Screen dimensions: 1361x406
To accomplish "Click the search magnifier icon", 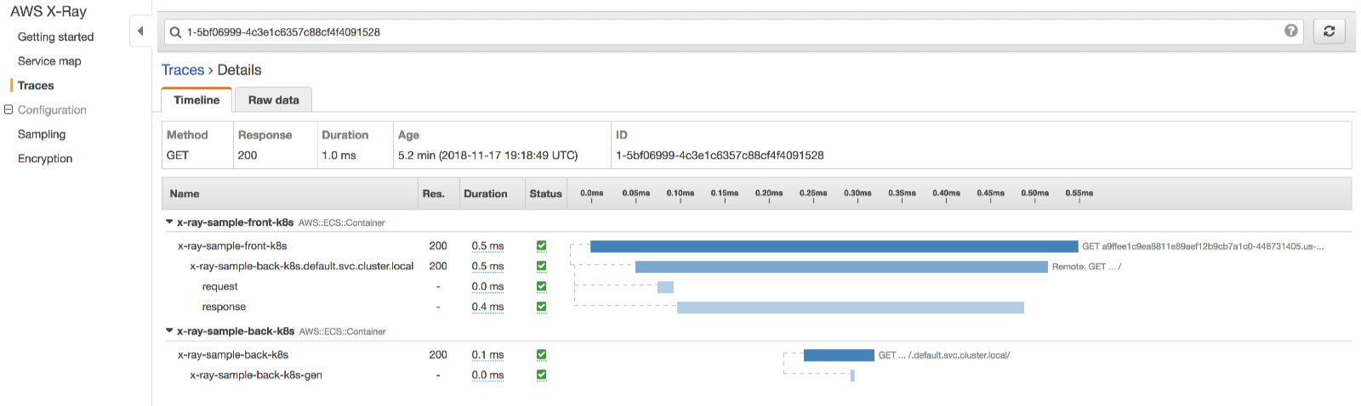I will click(175, 32).
